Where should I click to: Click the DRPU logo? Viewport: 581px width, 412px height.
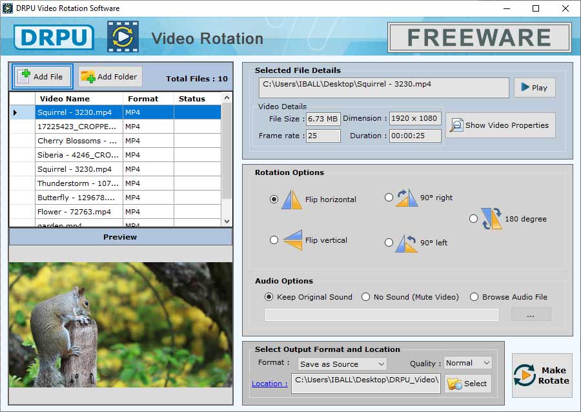54,37
